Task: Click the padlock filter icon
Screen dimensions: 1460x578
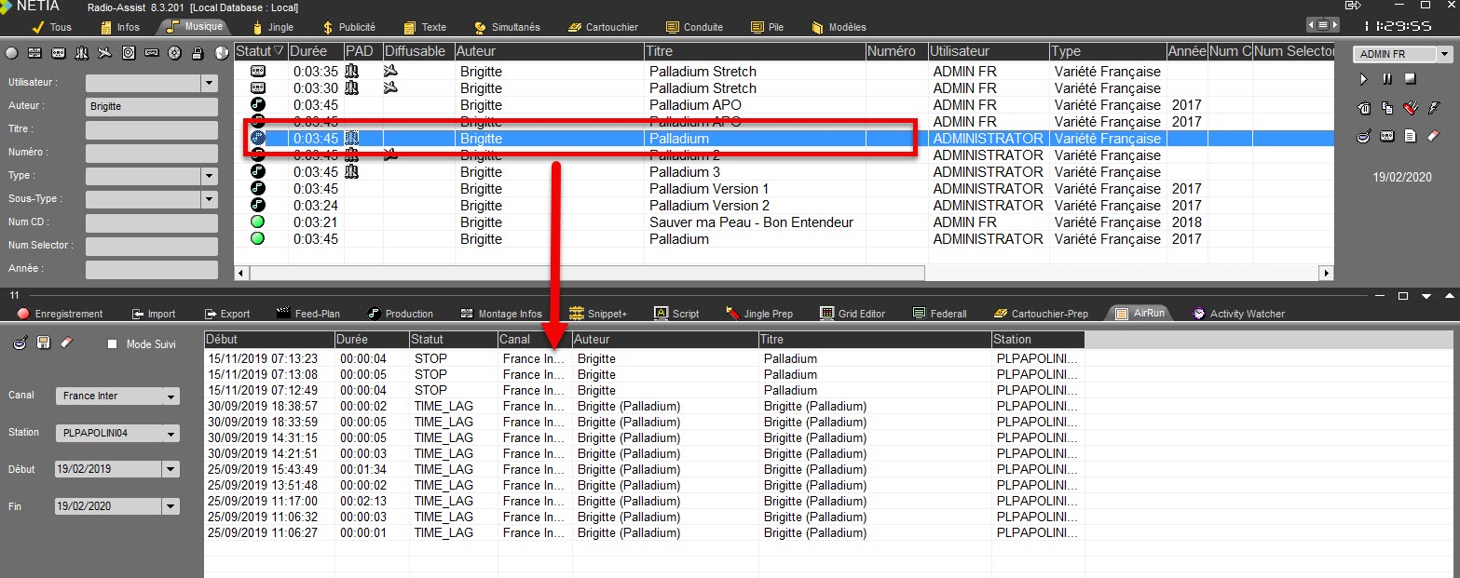Action: (198, 53)
